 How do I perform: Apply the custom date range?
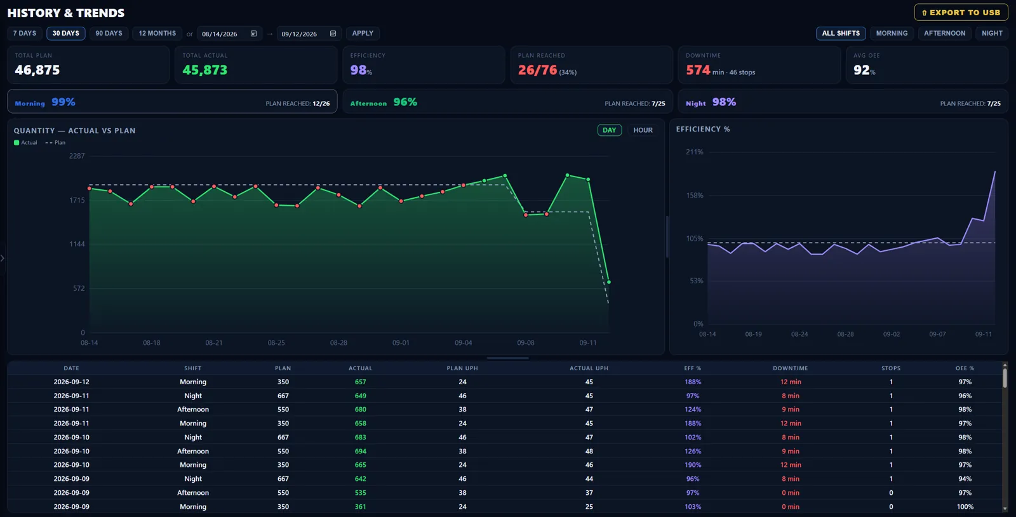tap(363, 34)
